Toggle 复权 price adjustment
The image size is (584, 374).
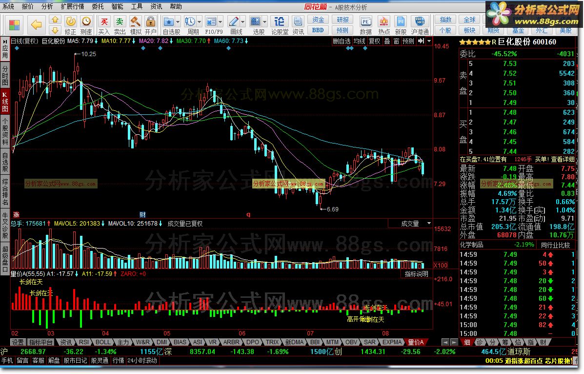(375, 41)
